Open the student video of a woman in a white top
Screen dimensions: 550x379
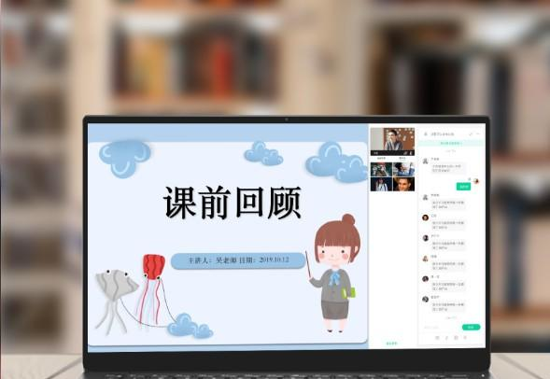(381, 185)
